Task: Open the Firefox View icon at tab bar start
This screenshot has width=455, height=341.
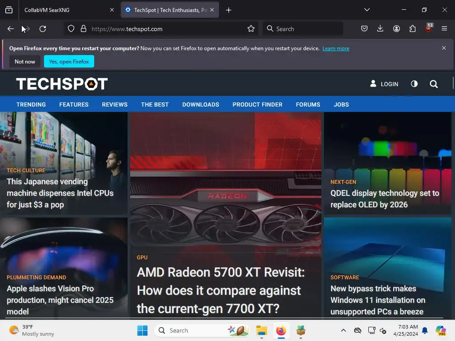Action: 9,10
